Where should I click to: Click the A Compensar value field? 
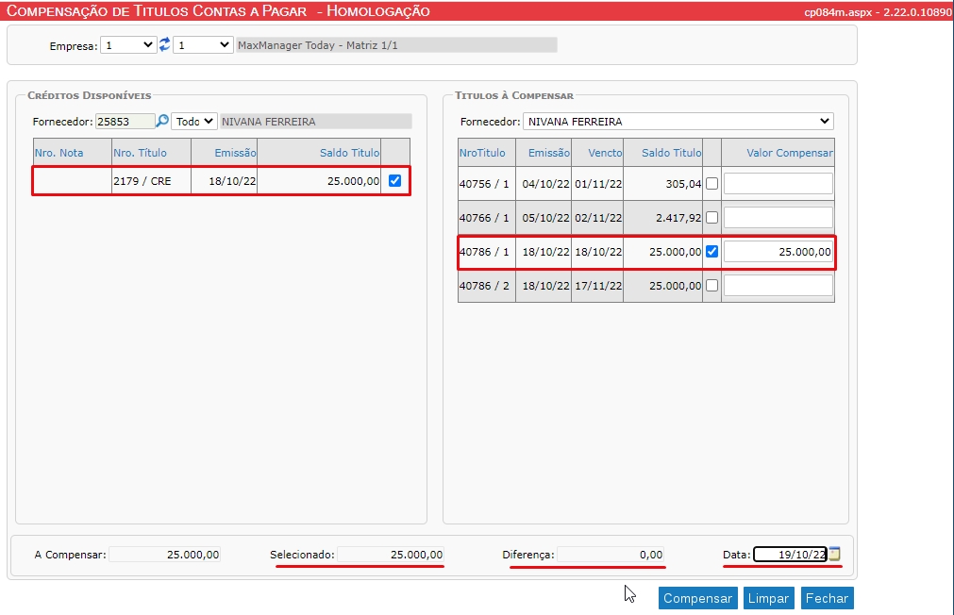165,555
